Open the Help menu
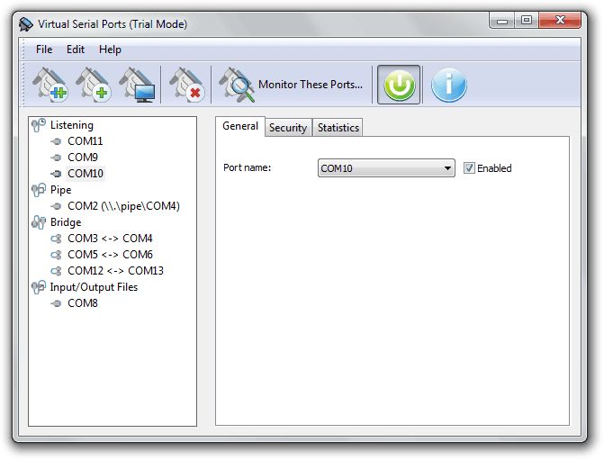604x460 pixels. (110, 50)
